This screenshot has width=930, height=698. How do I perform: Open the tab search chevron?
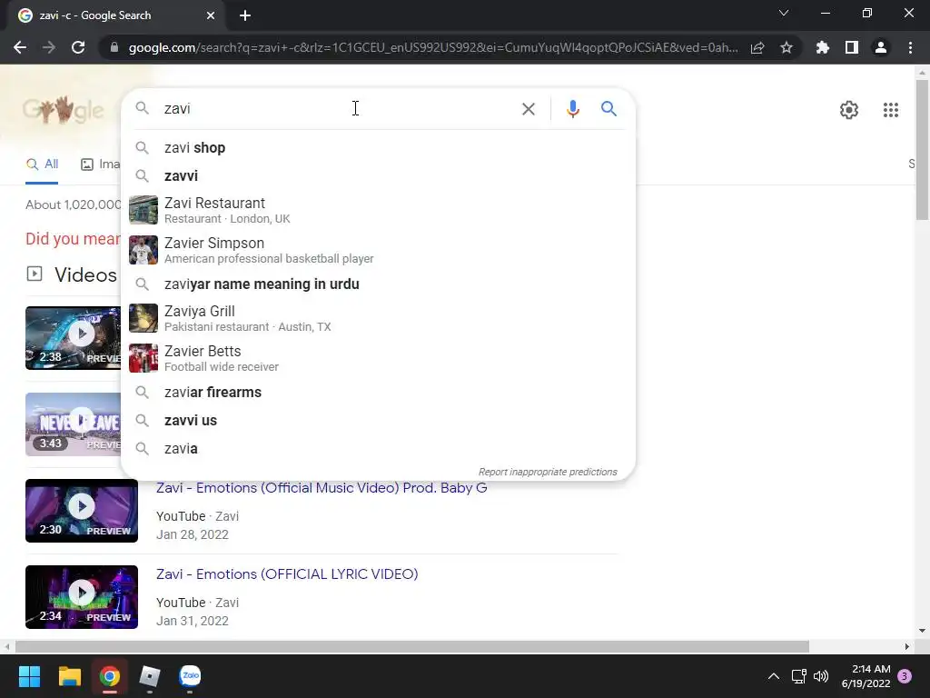(x=784, y=13)
